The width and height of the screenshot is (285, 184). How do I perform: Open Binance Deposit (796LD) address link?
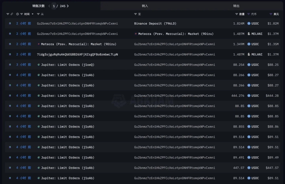[x=155, y=23]
